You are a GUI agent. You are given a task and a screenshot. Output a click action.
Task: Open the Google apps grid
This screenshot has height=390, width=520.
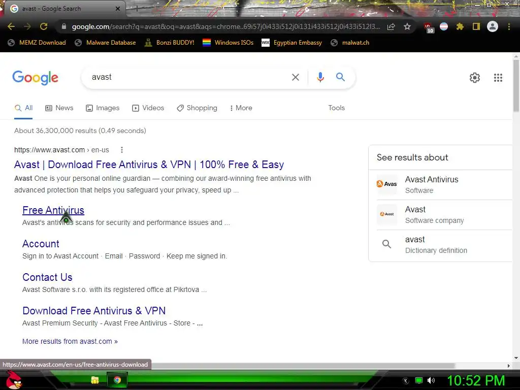(498, 78)
